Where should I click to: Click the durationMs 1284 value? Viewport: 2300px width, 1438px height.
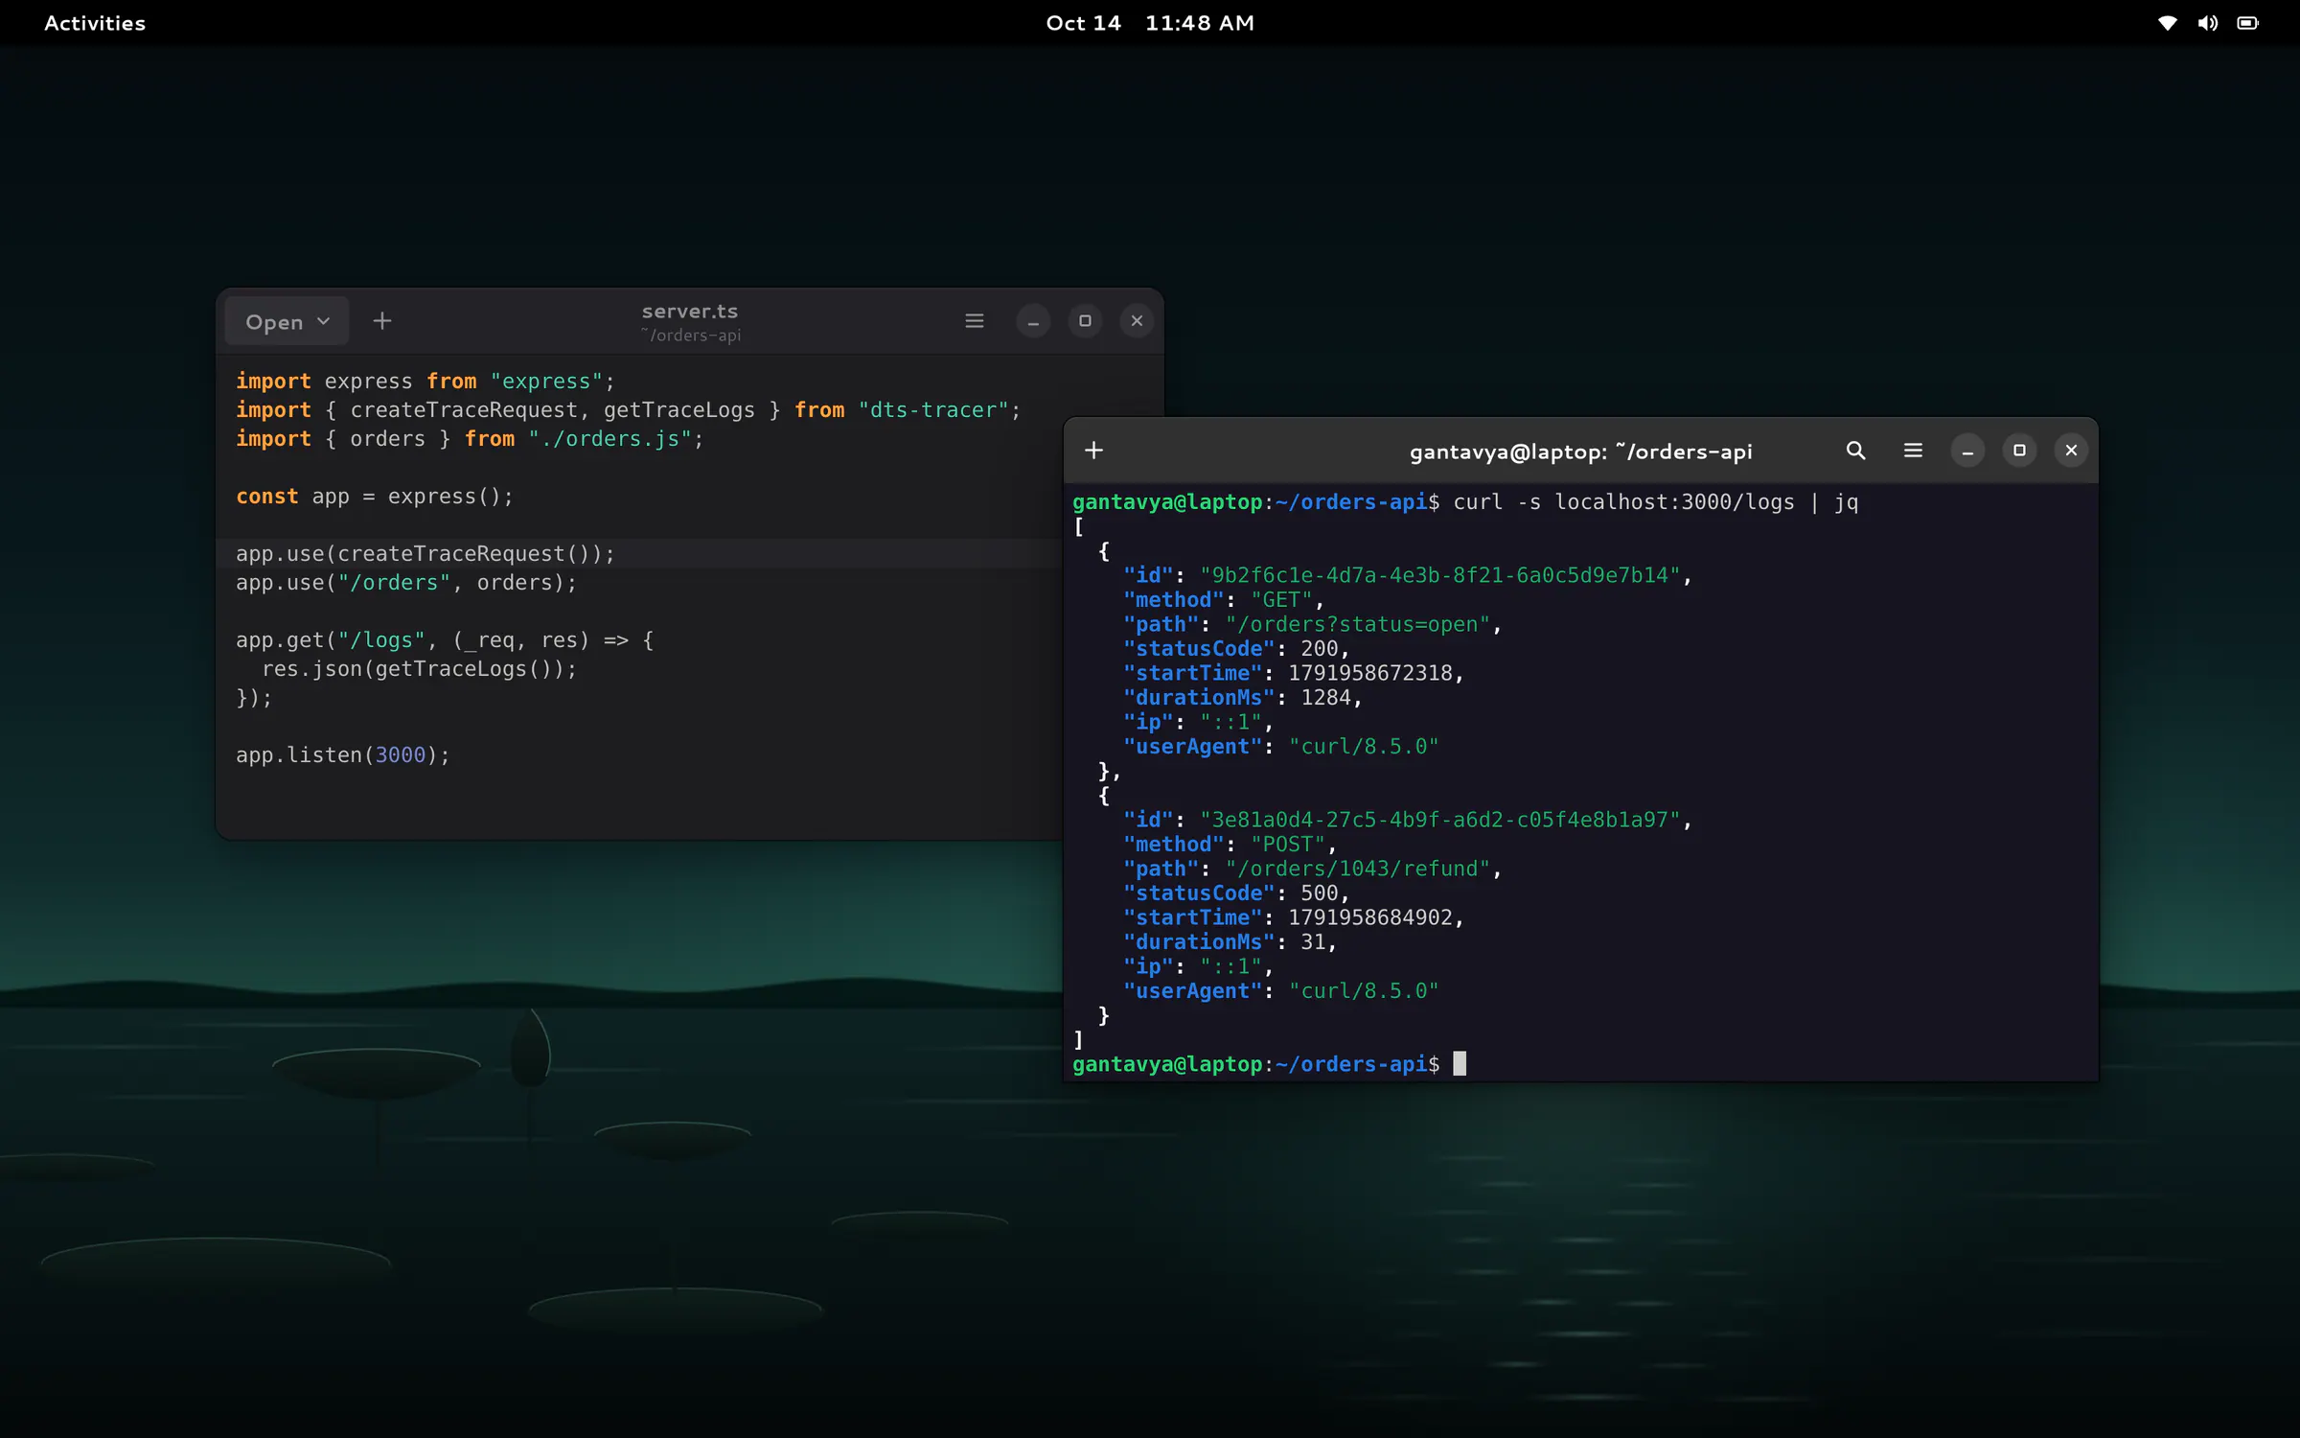point(1325,698)
